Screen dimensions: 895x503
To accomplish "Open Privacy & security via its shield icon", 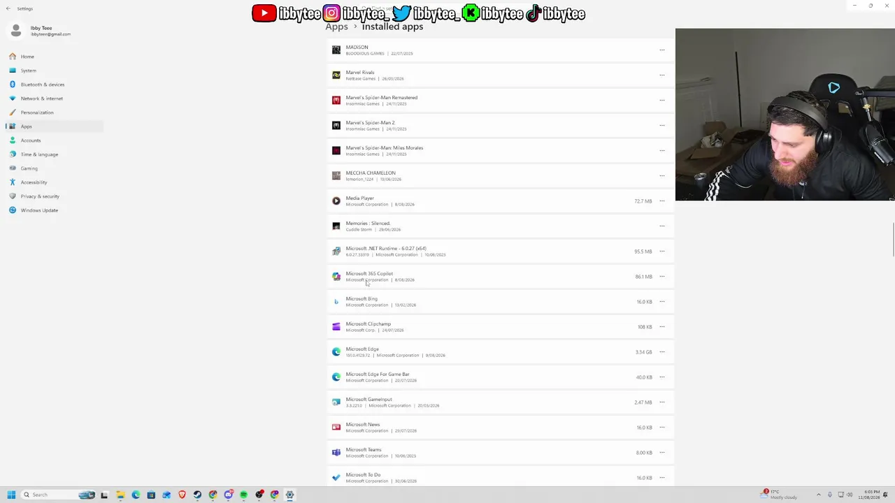I will pyautogui.click(x=13, y=196).
